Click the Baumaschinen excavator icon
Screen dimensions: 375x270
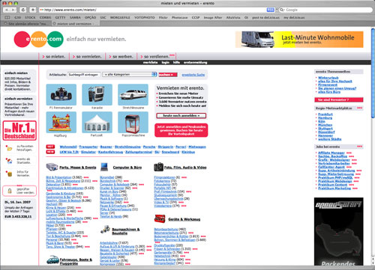[x=105, y=230]
